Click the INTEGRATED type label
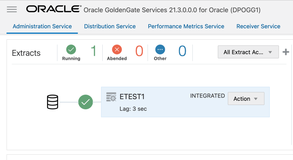This screenshot has height=160, width=293. (207, 96)
